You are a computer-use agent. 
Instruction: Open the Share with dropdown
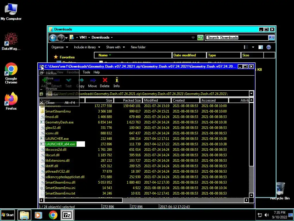115,47
